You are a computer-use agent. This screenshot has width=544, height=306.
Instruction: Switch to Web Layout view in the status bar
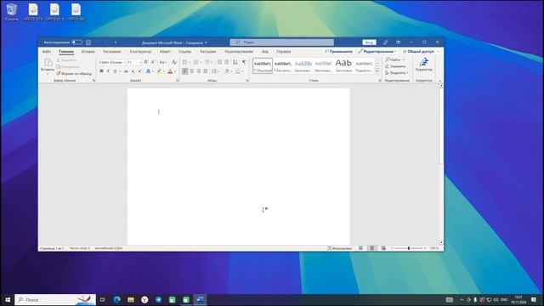coord(383,248)
